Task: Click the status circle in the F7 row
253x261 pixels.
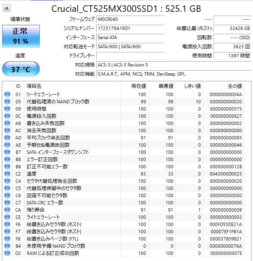Action: tap(7, 231)
